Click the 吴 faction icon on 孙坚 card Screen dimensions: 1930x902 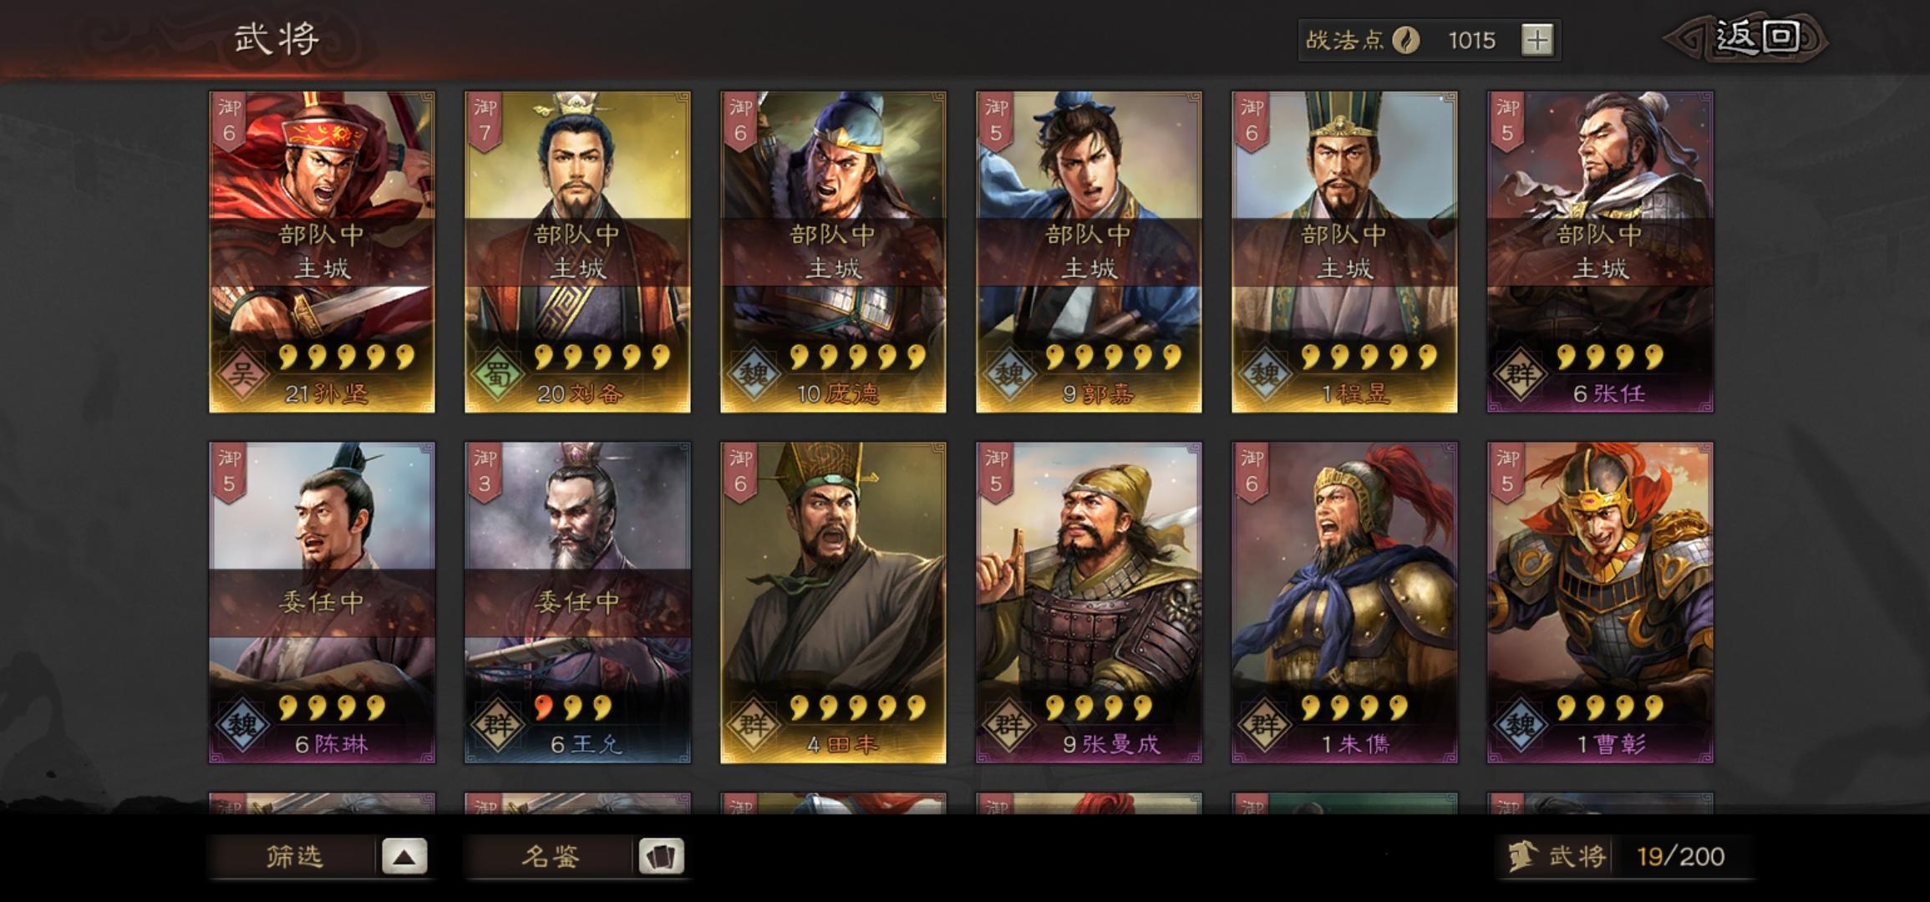point(242,373)
